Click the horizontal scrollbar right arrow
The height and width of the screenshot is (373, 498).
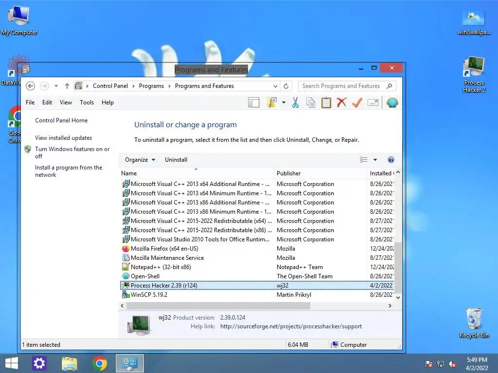(x=390, y=306)
